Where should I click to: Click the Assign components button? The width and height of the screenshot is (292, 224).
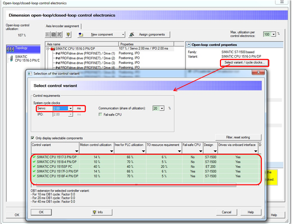tap(149, 34)
